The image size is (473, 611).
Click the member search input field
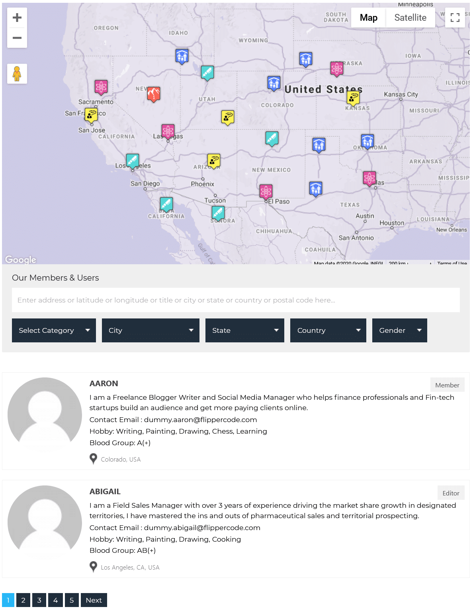pos(236,300)
